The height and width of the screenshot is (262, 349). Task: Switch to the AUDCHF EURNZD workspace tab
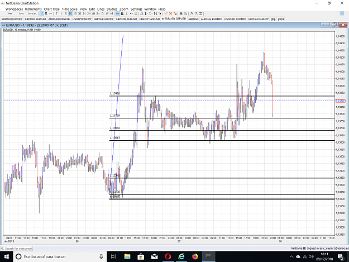(212, 19)
